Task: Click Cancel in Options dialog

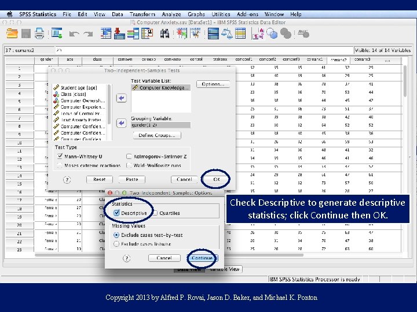Action: [x=164, y=258]
